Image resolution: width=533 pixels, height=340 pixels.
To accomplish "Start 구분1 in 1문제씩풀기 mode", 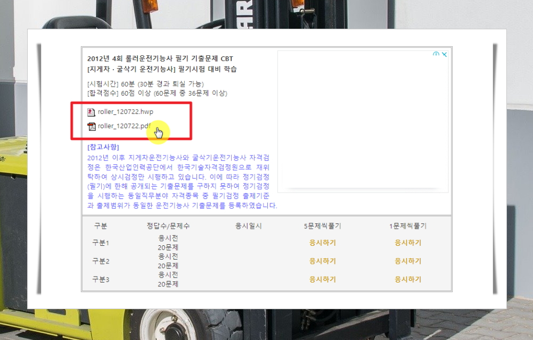I will [407, 243].
